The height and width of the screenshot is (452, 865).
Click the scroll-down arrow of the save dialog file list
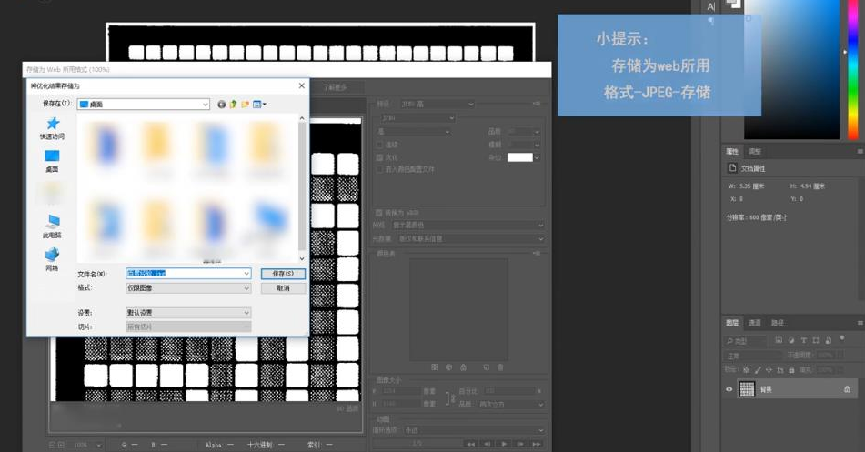coord(302,258)
